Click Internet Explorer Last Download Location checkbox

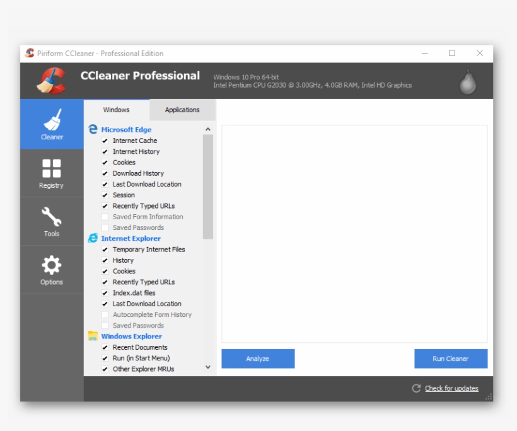105,304
